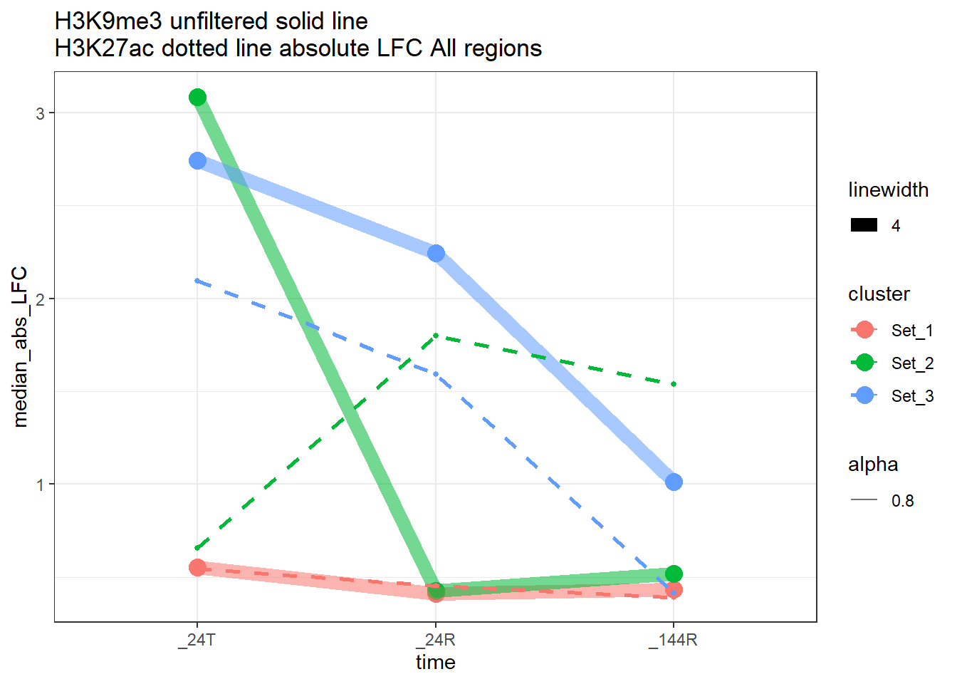The image size is (957, 684).
Task: Click the "cluster" legend heading
Action: (x=879, y=294)
